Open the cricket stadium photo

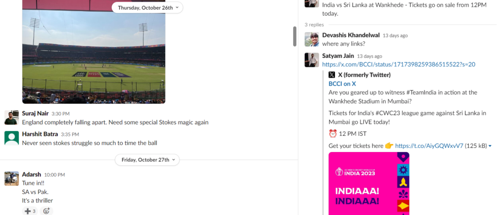[x=94, y=52]
